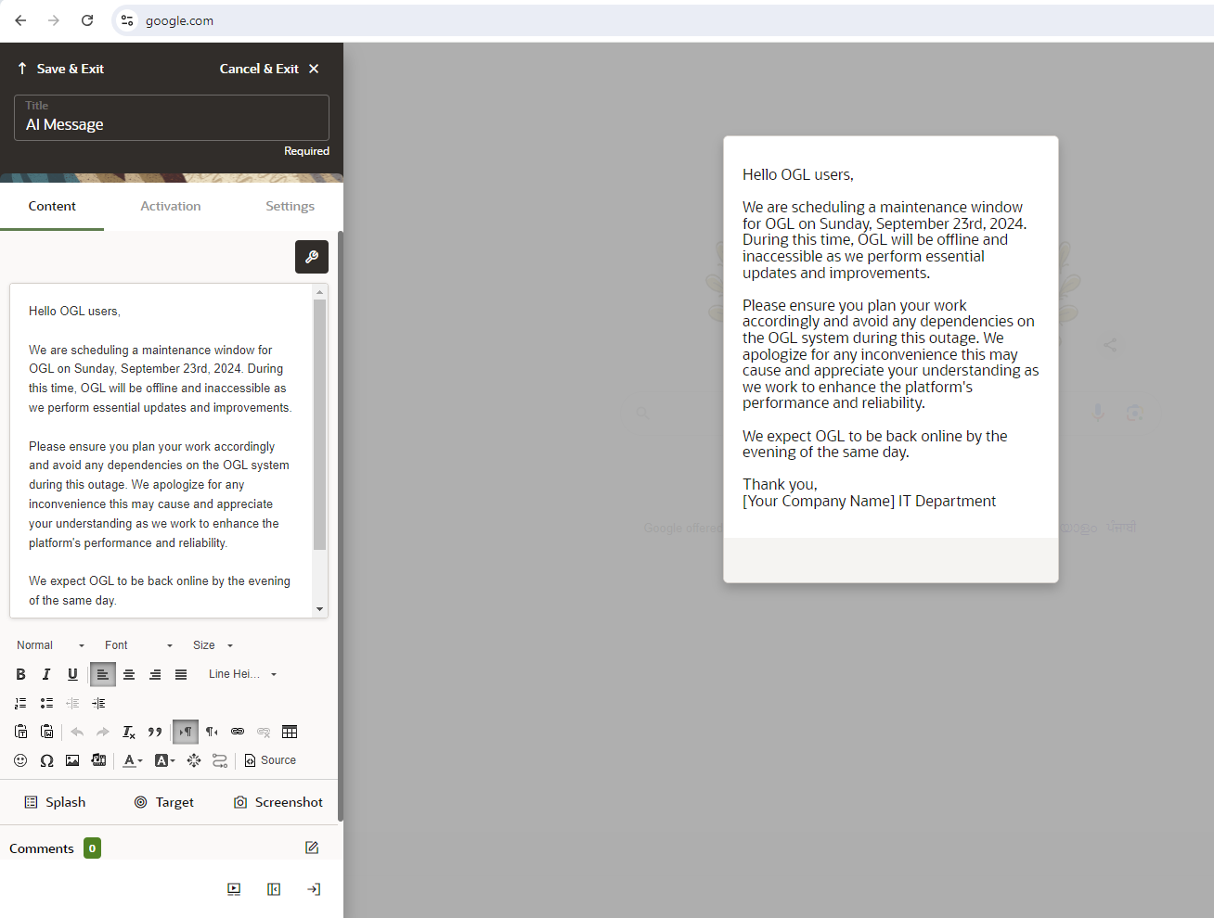This screenshot has height=918, width=1214.
Task: Undo the last edit
Action: pos(77,732)
